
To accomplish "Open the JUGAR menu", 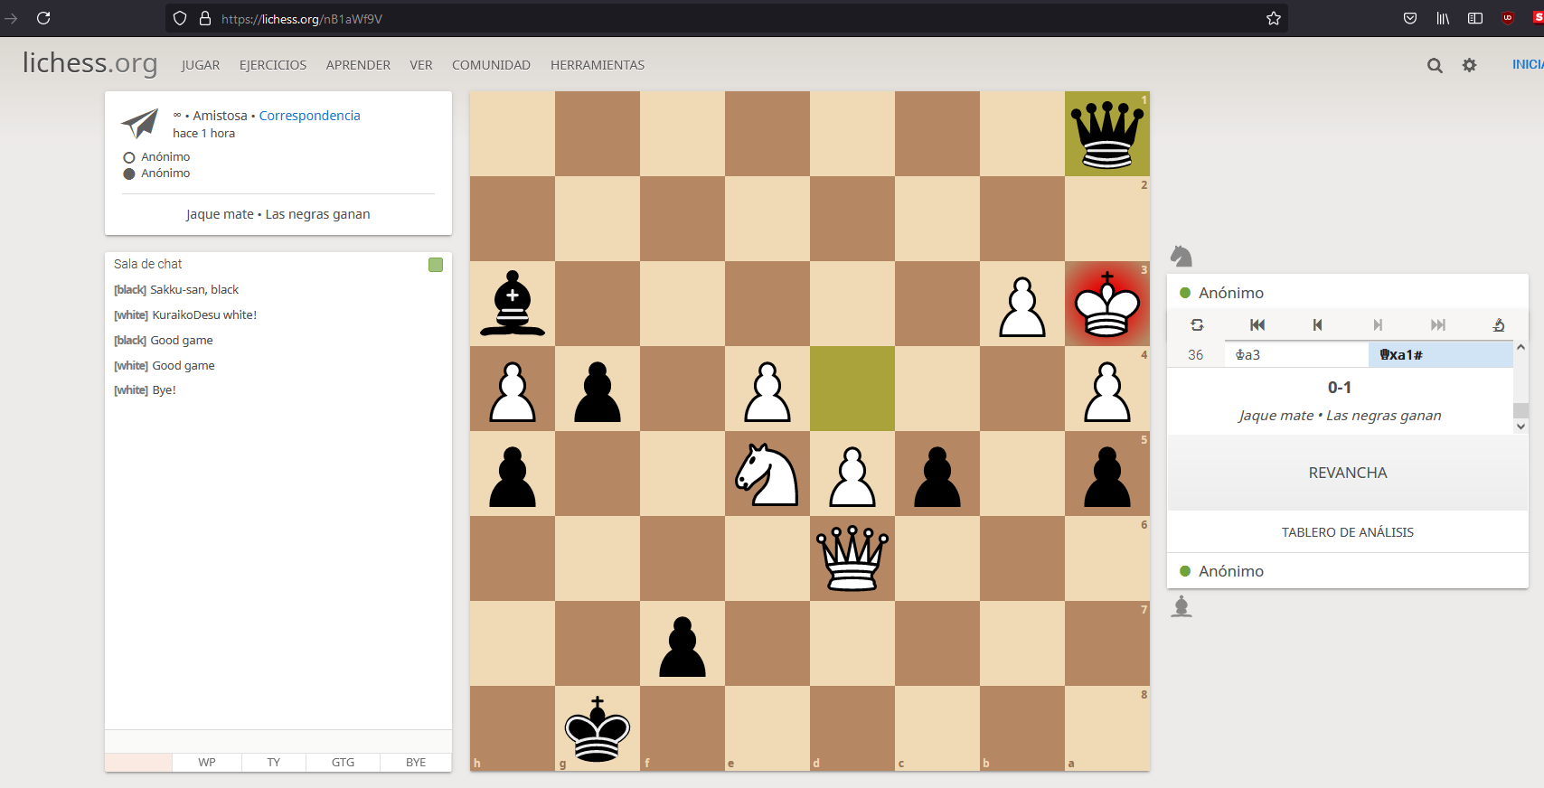I will (x=201, y=65).
